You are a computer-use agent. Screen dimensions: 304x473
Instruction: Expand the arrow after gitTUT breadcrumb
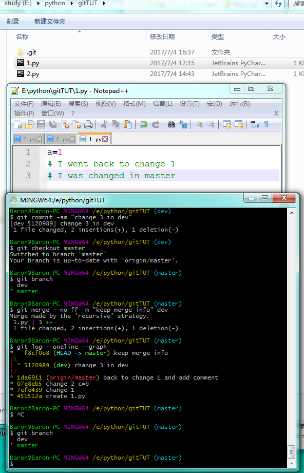tap(104, 4)
